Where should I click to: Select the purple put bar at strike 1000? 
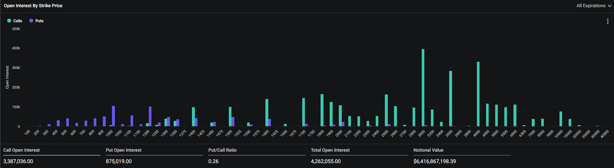(113, 116)
